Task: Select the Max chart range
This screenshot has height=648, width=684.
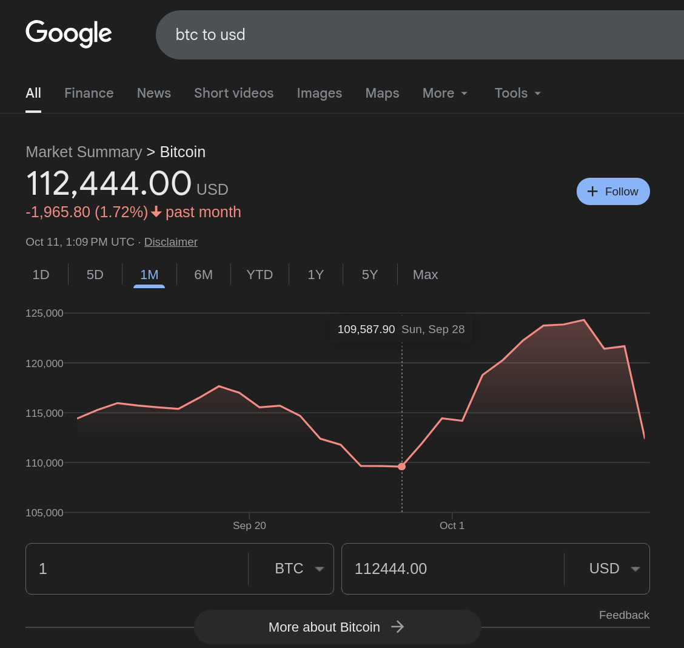Action: [425, 274]
